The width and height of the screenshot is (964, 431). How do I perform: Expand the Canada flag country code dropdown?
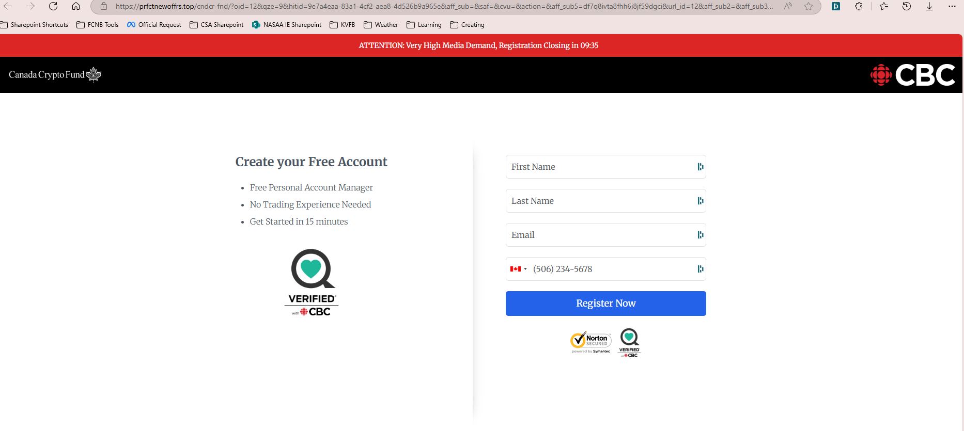(x=519, y=269)
